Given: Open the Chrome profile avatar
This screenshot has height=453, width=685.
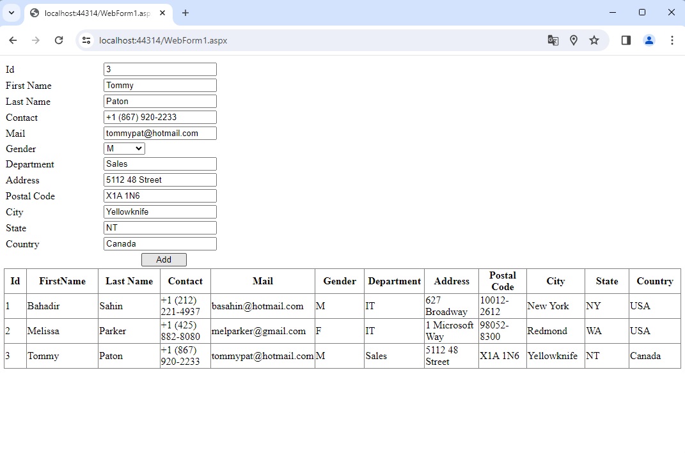Looking at the screenshot, I should click(649, 40).
